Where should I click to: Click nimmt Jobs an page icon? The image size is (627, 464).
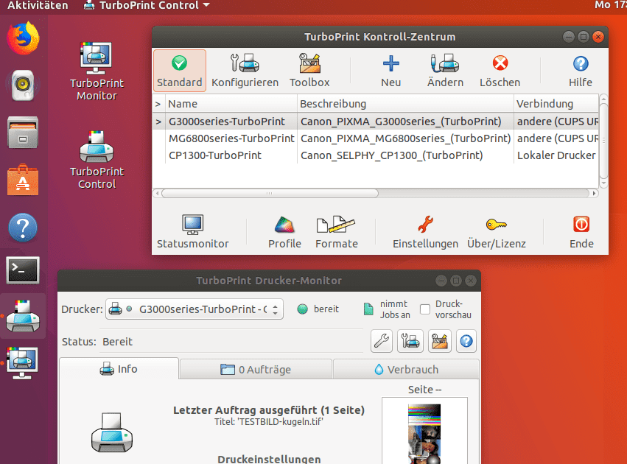[x=368, y=309]
